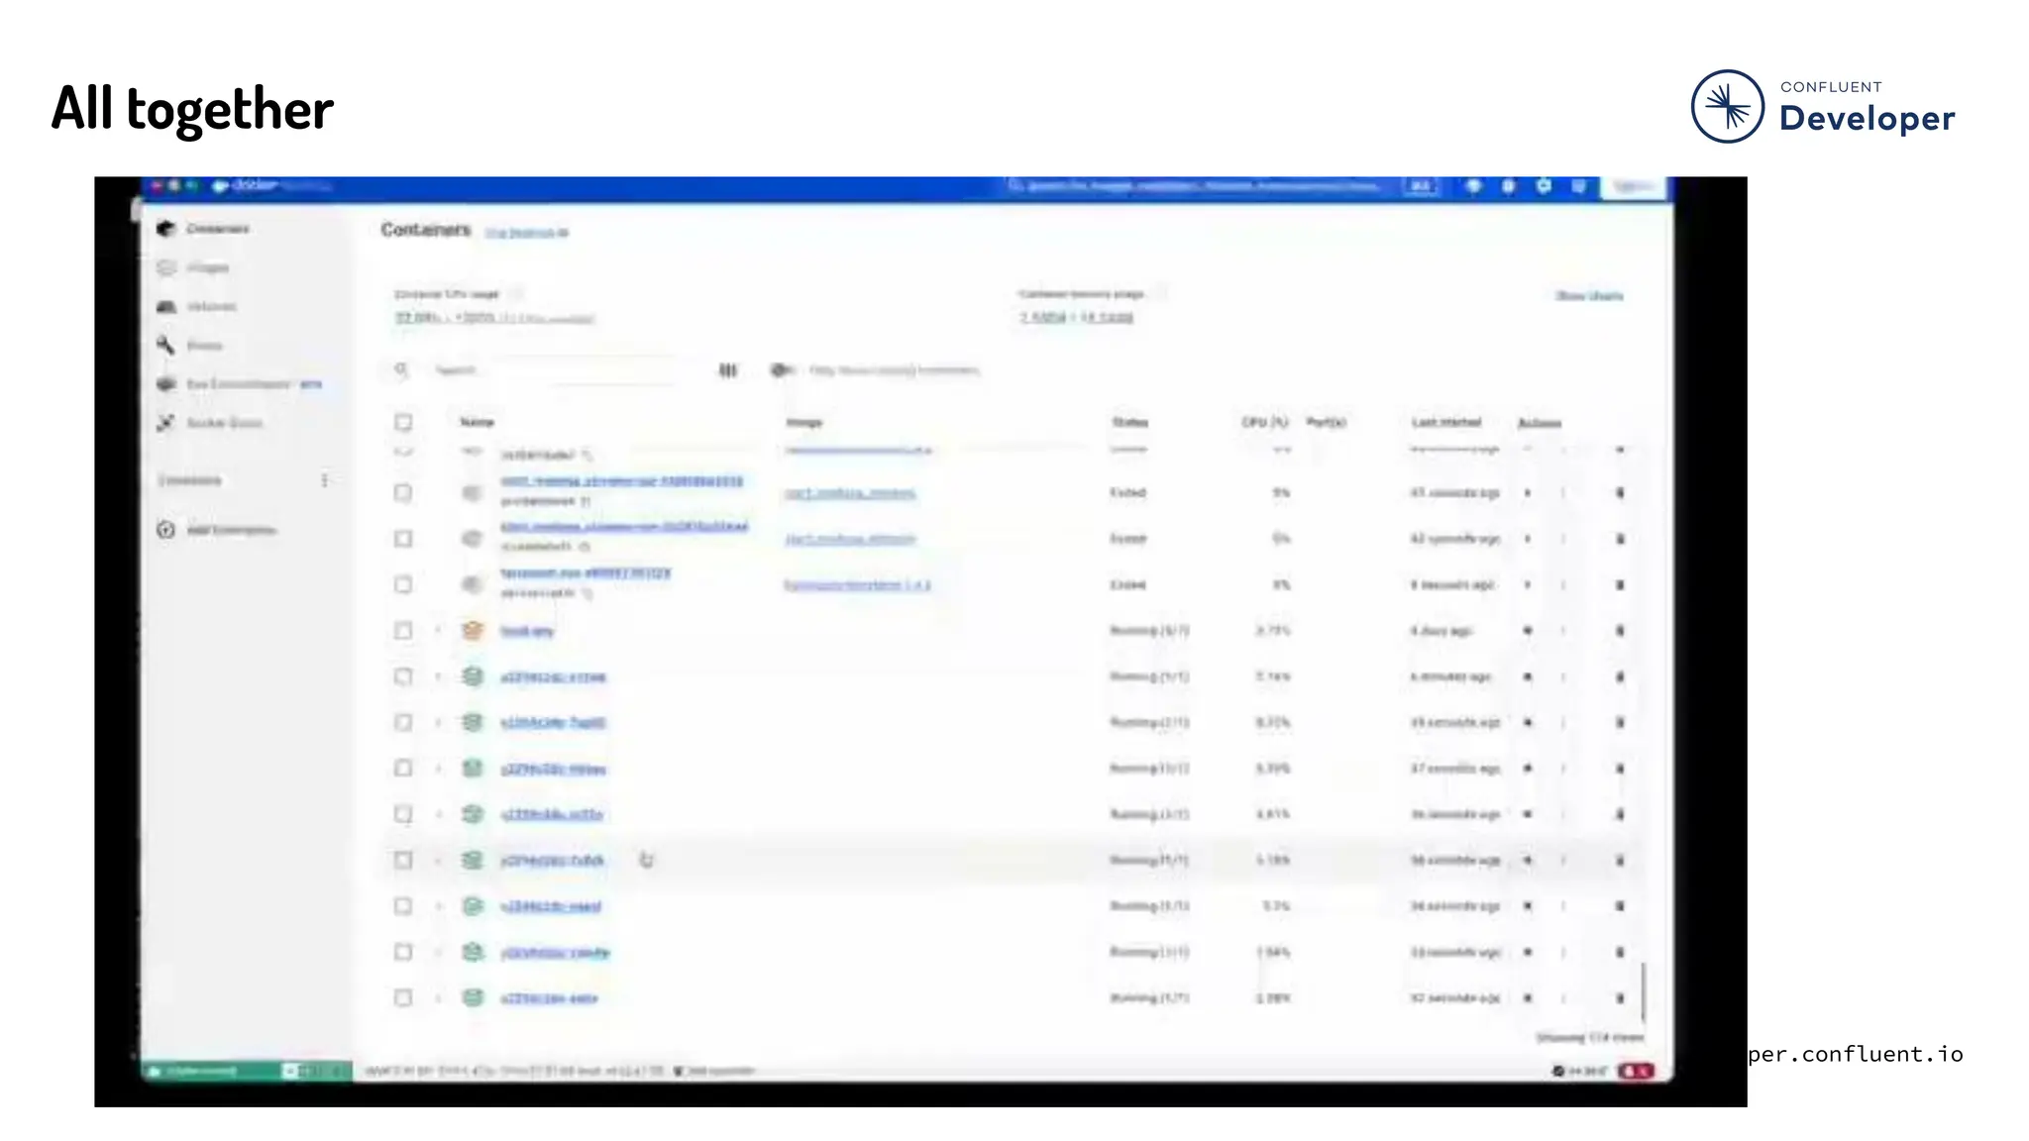
Task: Open the Builds sidebar section
Action: click(203, 346)
